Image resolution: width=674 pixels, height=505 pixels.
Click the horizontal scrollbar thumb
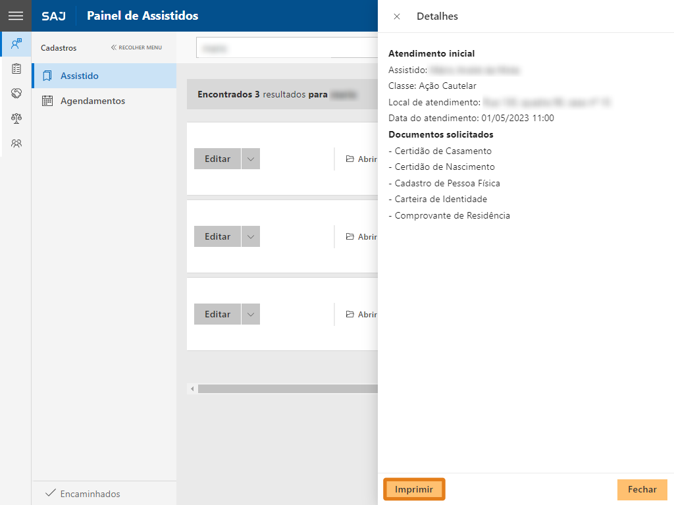click(288, 389)
